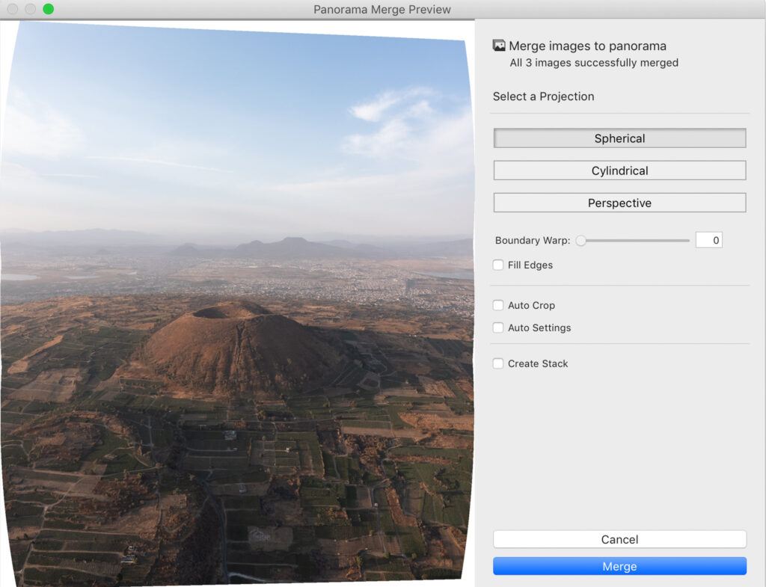Viewport: 766px width, 587px height.
Task: Switch to Perspective projection
Action: [x=619, y=203]
